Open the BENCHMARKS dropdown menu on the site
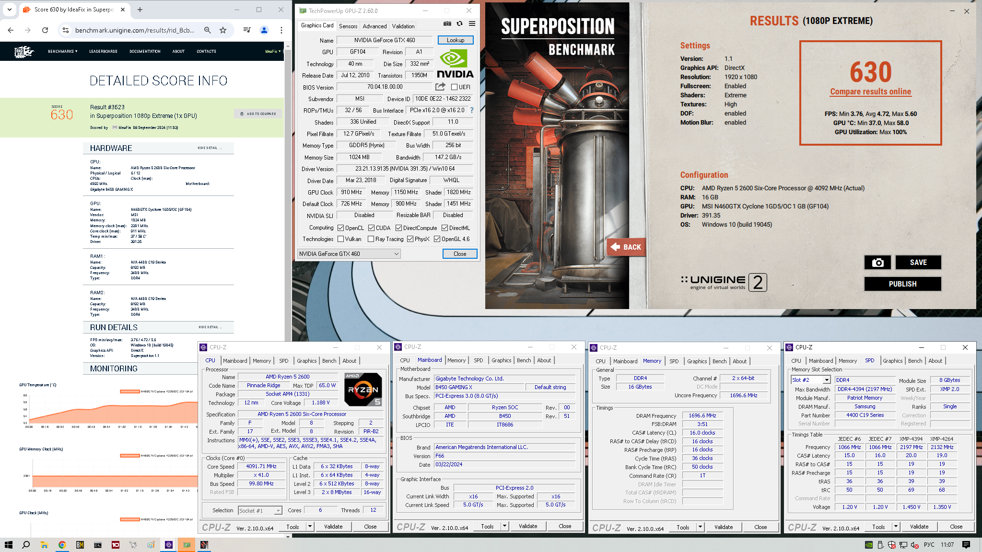Screen dimensions: 982x552 (62, 51)
